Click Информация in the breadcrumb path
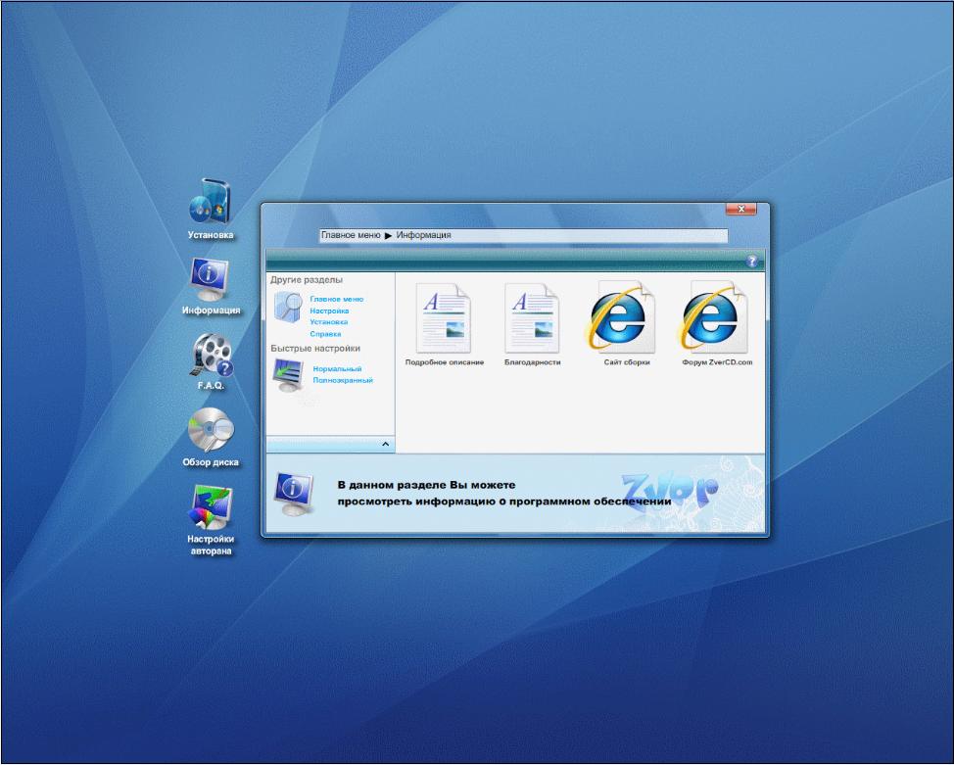The image size is (954, 765). [423, 235]
